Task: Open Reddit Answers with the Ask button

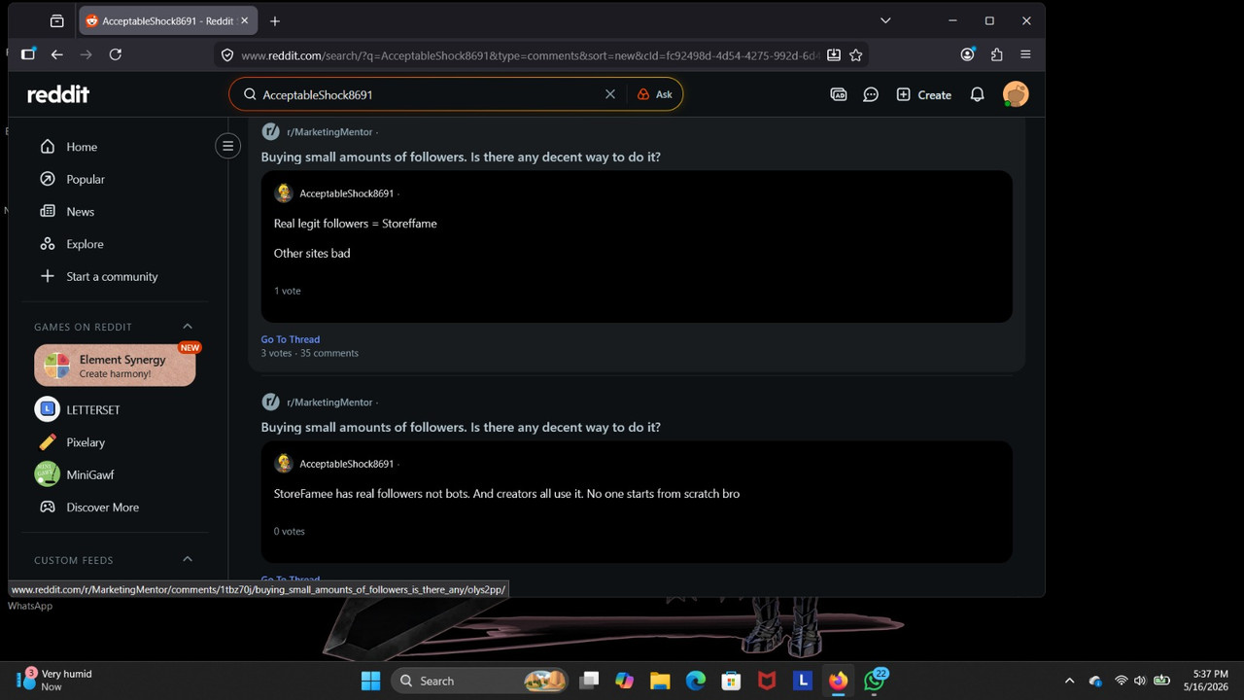Action: pyautogui.click(x=655, y=94)
